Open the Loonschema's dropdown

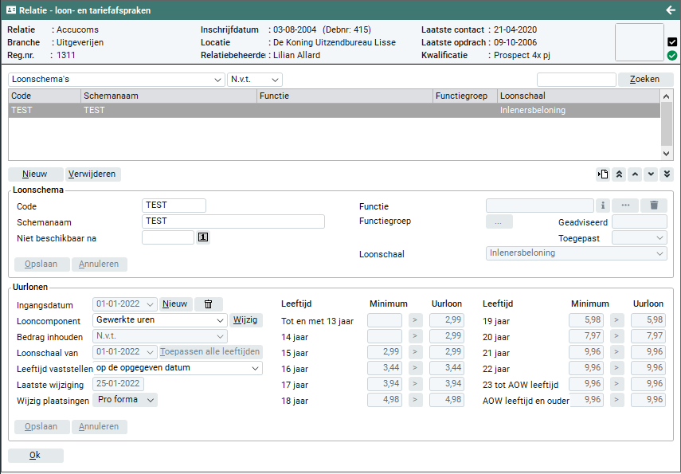pos(116,80)
